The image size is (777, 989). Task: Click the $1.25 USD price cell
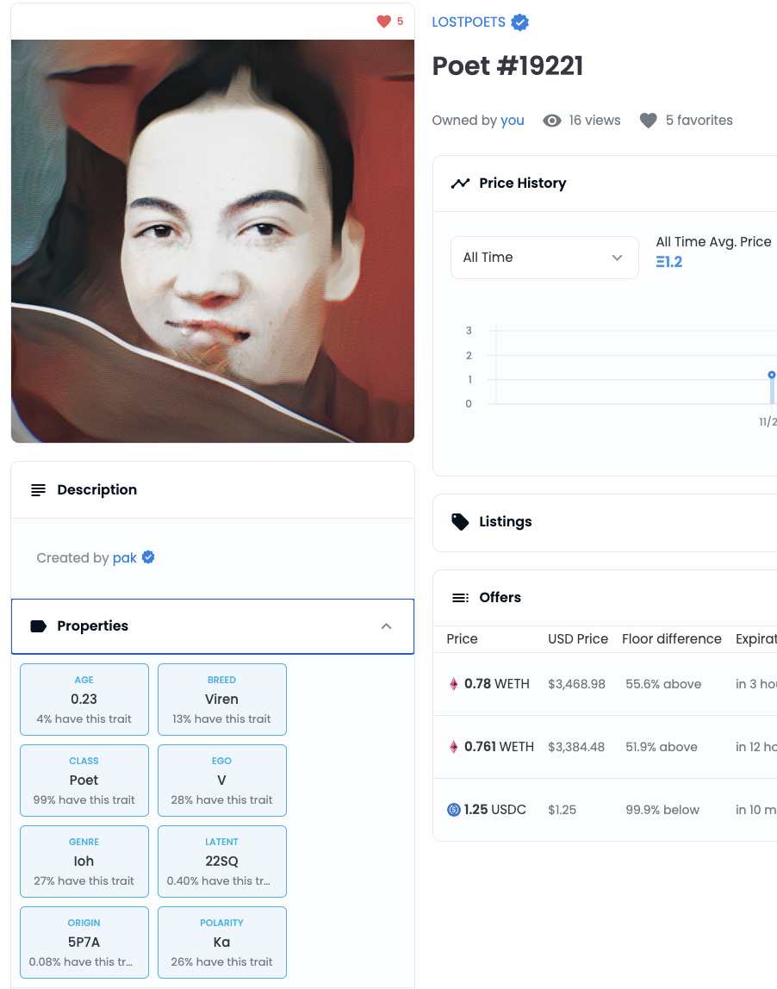(562, 810)
